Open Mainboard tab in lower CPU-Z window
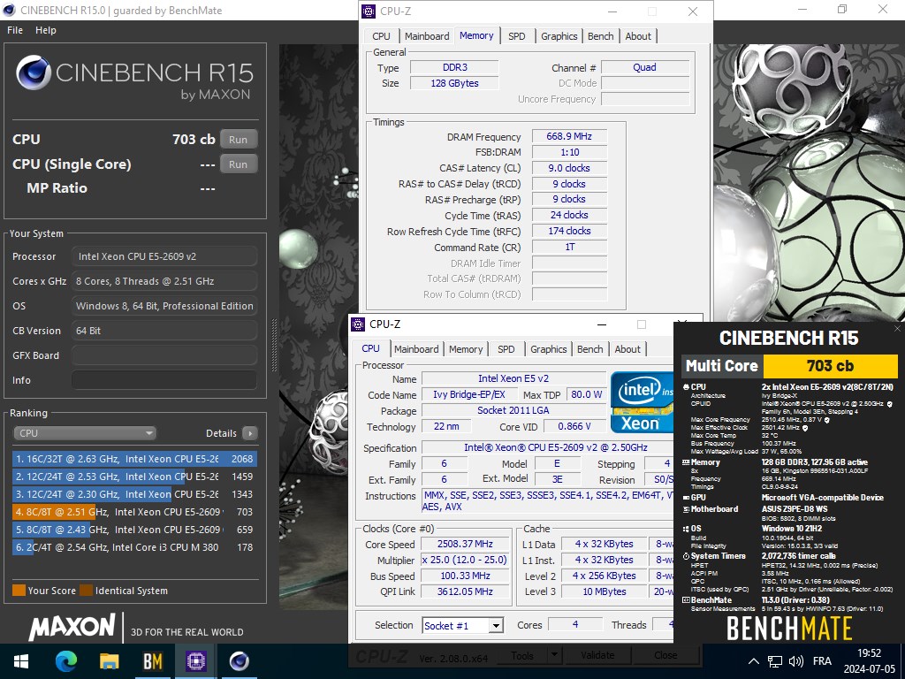 coord(416,348)
